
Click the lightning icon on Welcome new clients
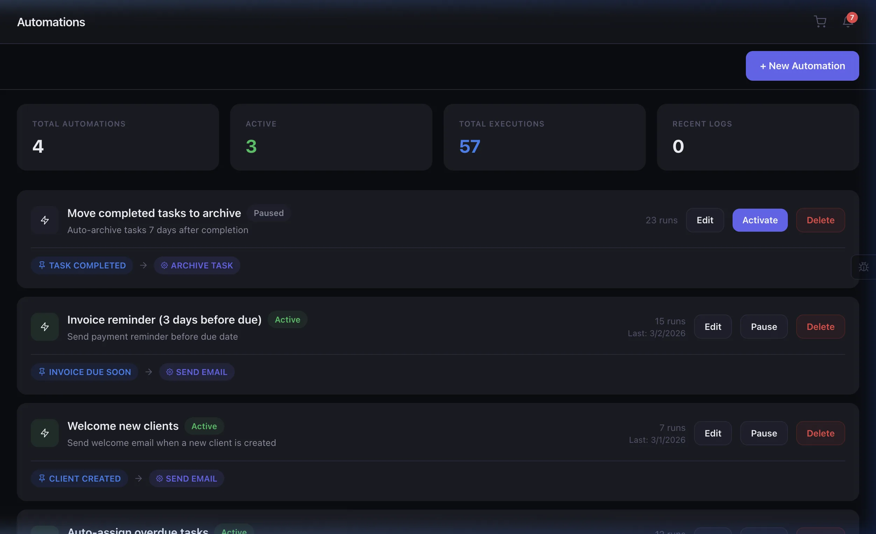[45, 433]
